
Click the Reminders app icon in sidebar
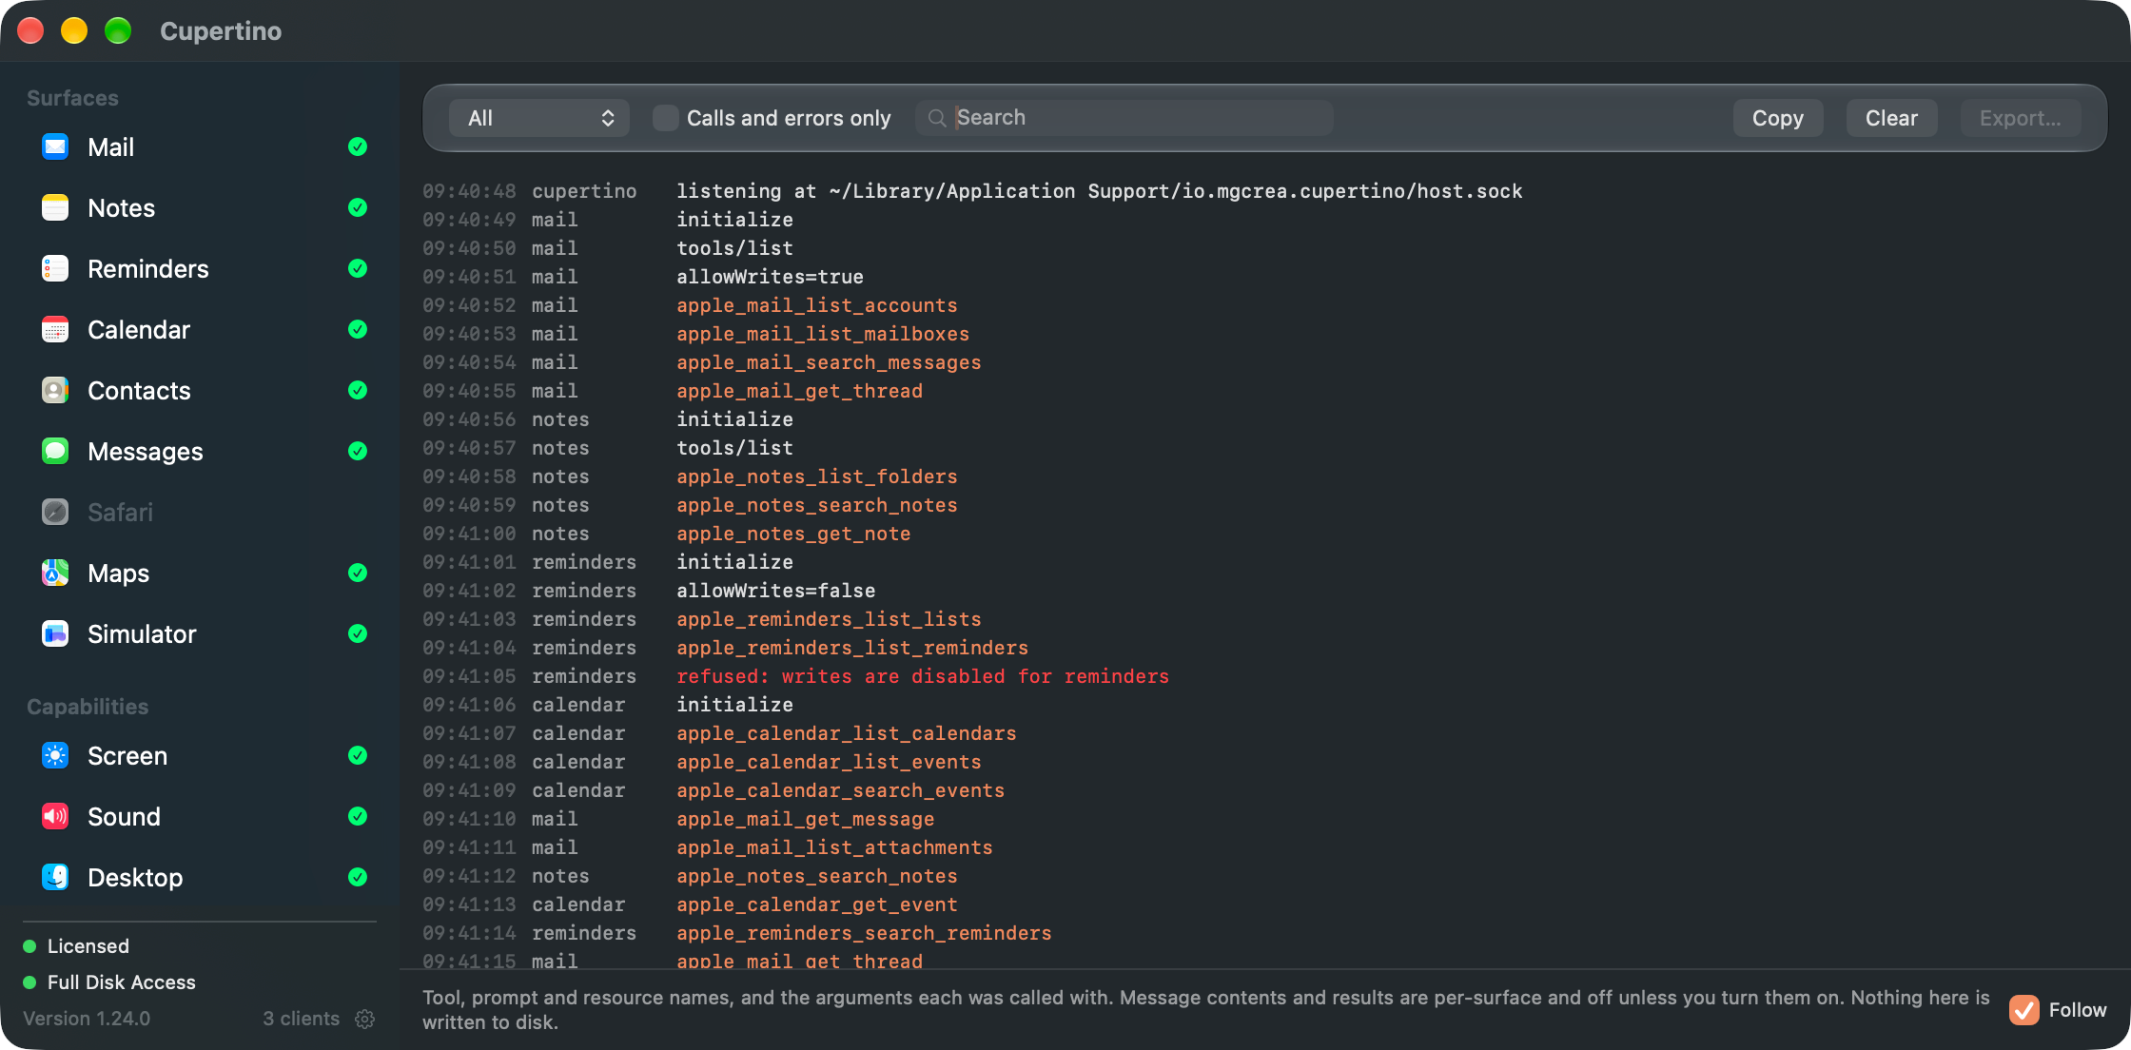click(55, 268)
